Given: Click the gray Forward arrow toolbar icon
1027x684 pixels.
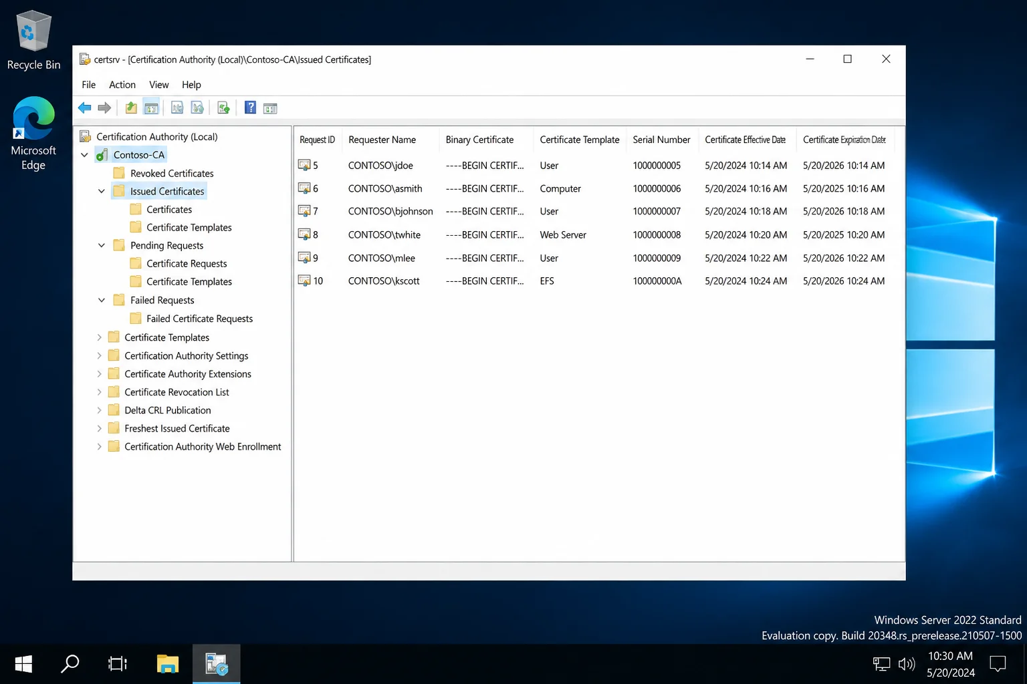Looking at the screenshot, I should (104, 108).
